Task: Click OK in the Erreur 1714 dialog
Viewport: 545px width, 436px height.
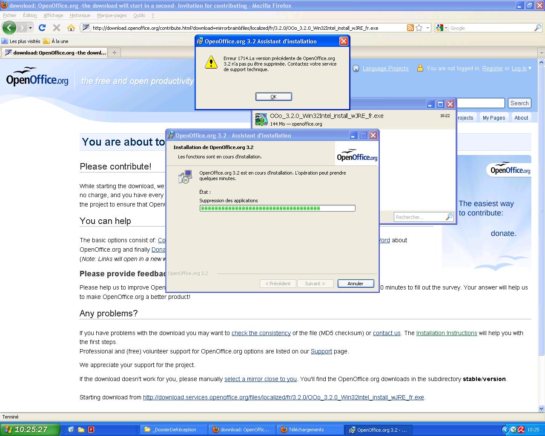Action: (x=273, y=97)
